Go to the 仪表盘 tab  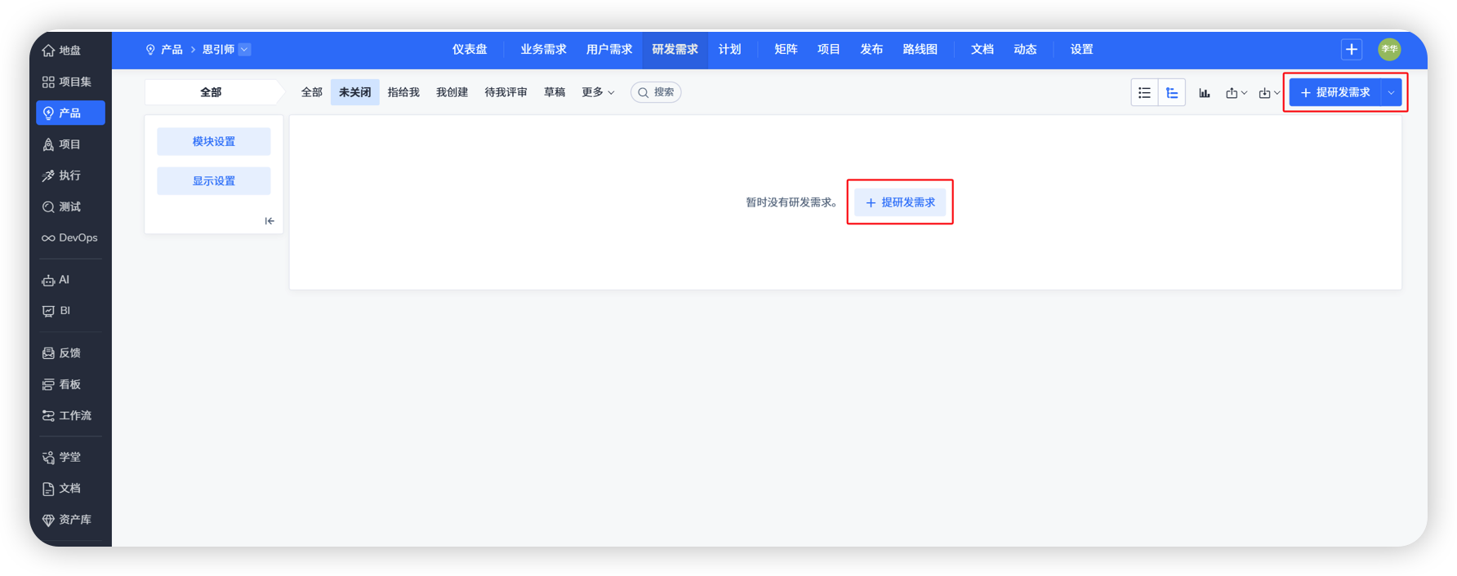click(x=470, y=50)
